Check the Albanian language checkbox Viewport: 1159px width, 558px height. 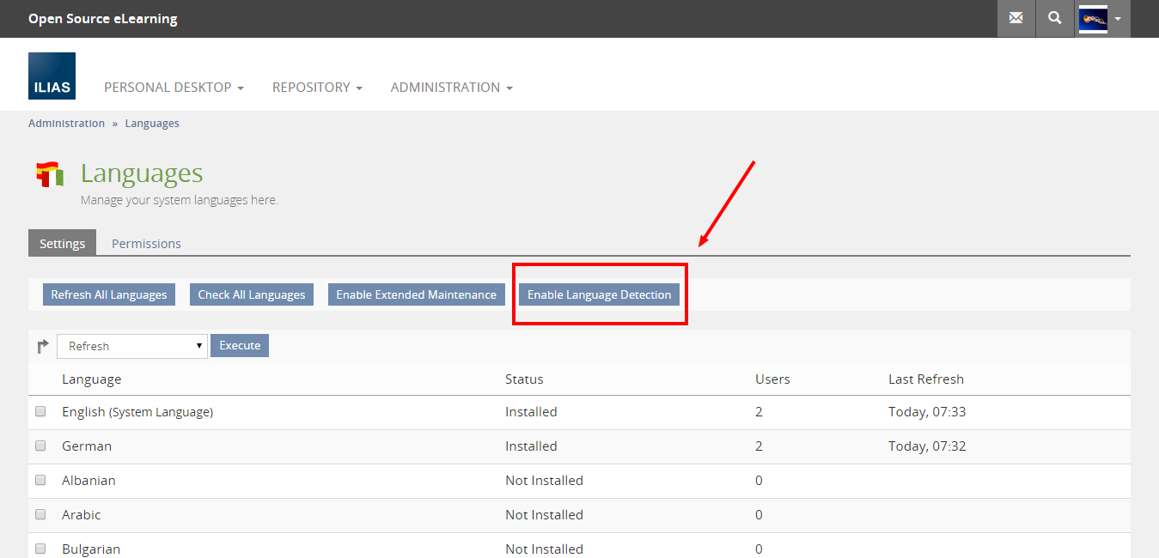pyautogui.click(x=40, y=481)
